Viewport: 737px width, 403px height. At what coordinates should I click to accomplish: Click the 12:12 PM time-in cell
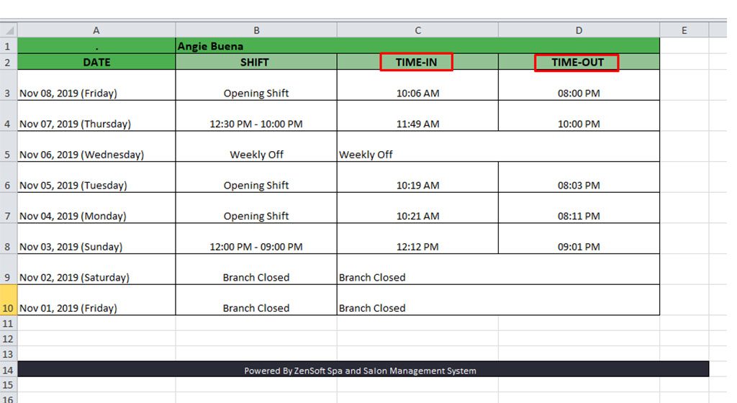417,239
